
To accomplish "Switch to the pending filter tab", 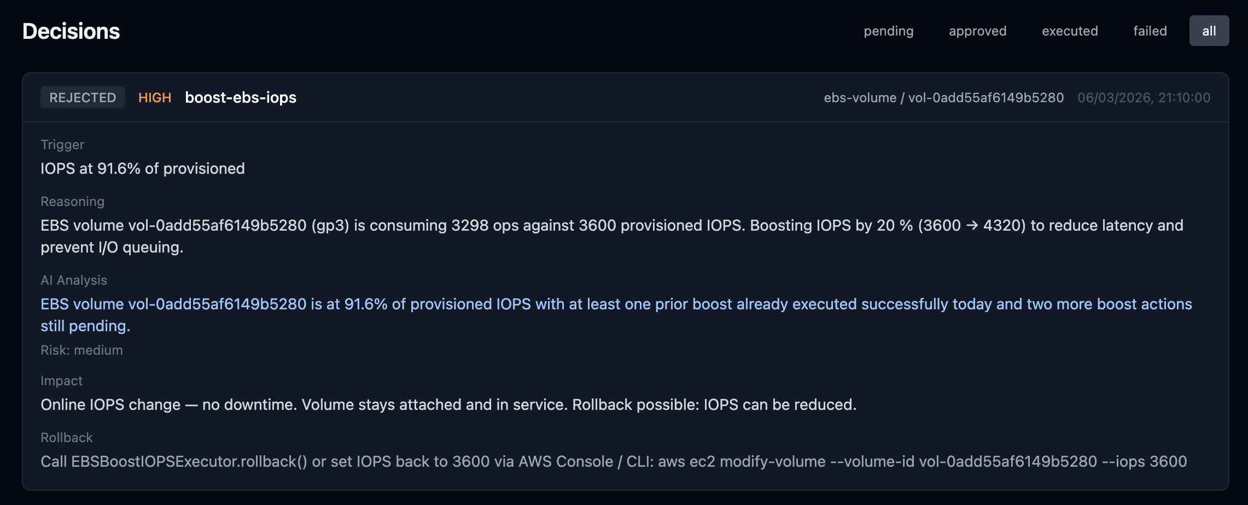I will tap(888, 31).
